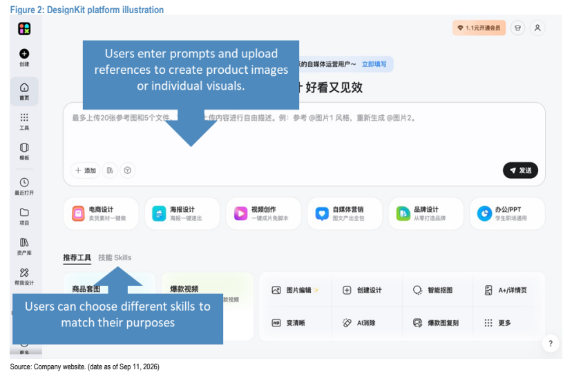Select the 办公/PPT category card

[x=508, y=214]
